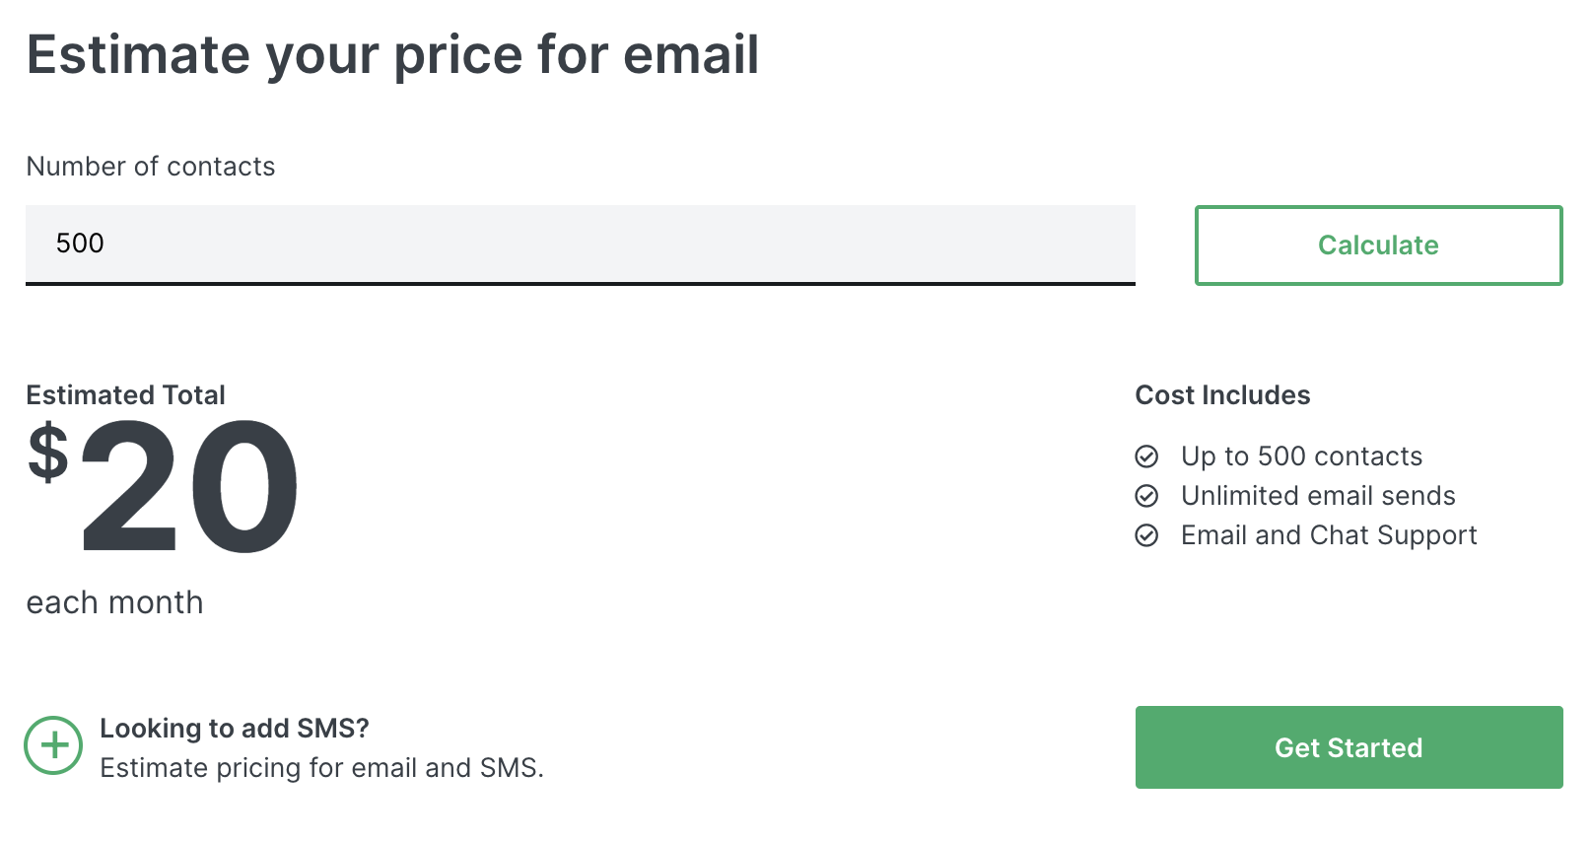Expand the Looking to add SMS? section
The width and height of the screenshot is (1591, 842).
tap(235, 729)
